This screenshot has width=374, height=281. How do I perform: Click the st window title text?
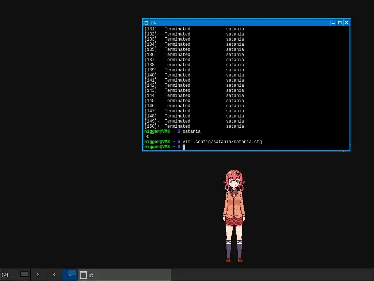pyautogui.click(x=153, y=23)
